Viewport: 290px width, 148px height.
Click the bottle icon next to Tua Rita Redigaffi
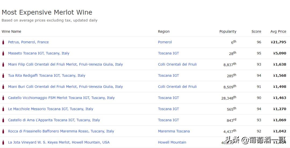point(3,76)
